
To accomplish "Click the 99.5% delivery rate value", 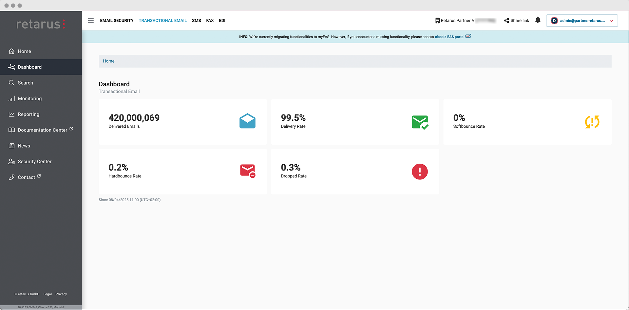I will 293,117.
